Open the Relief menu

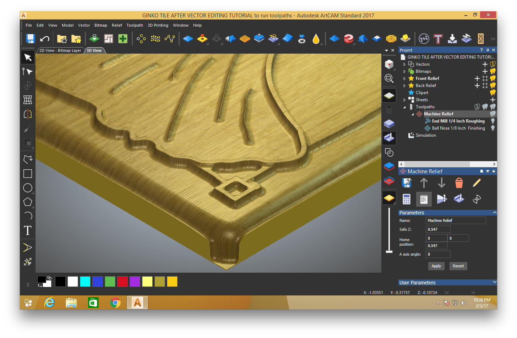117,25
